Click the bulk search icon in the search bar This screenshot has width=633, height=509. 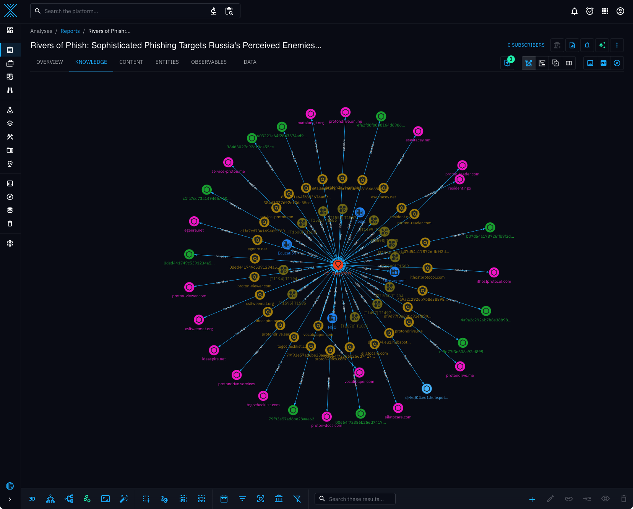[229, 11]
